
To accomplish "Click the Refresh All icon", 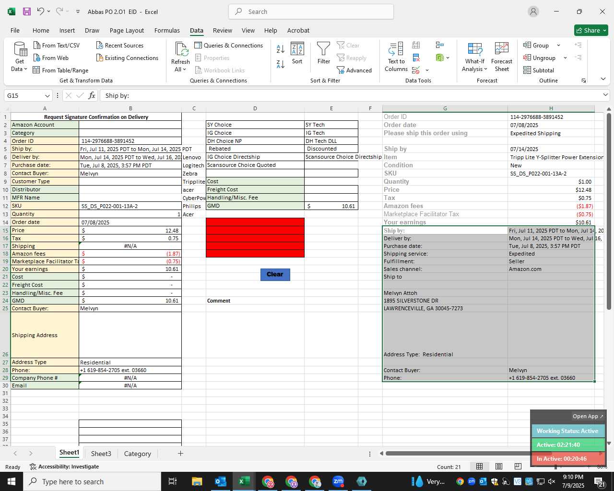I will [x=181, y=50].
